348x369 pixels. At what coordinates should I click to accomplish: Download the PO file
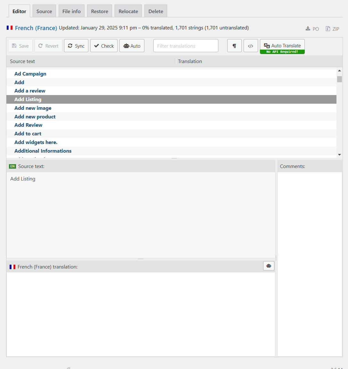[312, 29]
